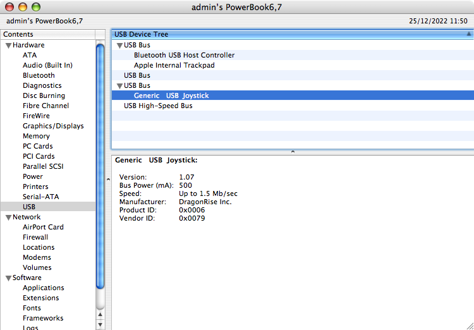
Task: Click the Speed value Up to 1.5 Mb/sec
Action: [209, 193]
